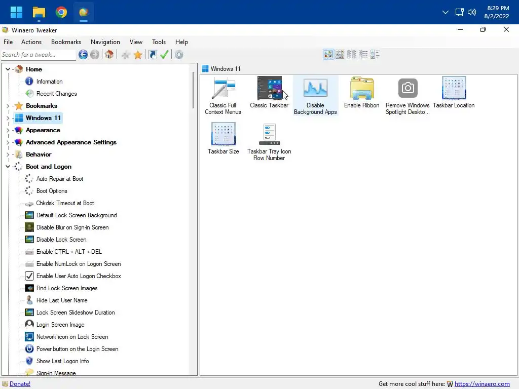Image resolution: width=519 pixels, height=389 pixels.
Task: Click the create shortcut arrow icon
Action: tap(153, 55)
